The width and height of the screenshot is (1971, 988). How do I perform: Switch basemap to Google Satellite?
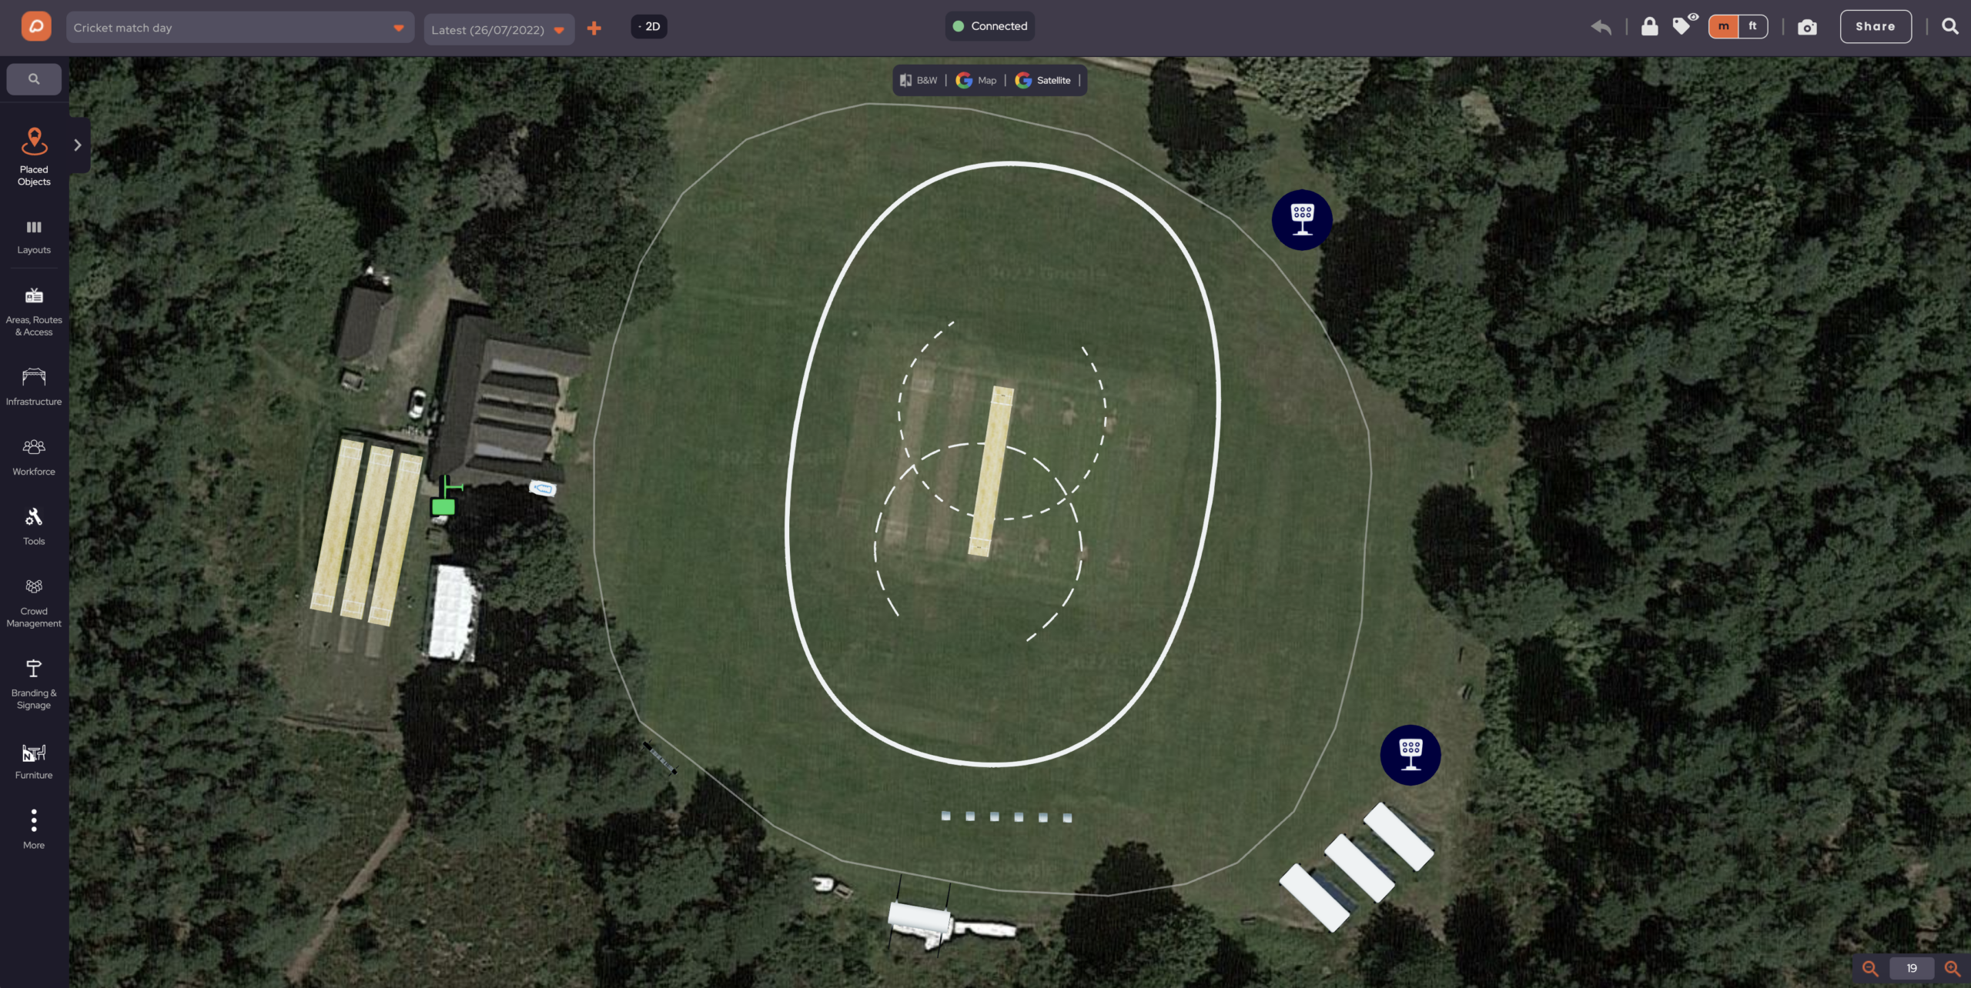[1043, 80]
